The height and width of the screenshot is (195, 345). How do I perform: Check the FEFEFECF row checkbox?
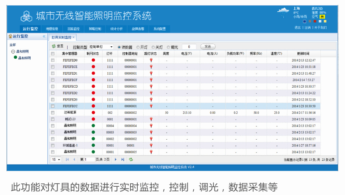[53, 80]
